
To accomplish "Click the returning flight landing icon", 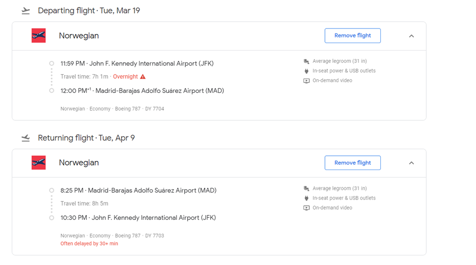I will click(x=25, y=138).
